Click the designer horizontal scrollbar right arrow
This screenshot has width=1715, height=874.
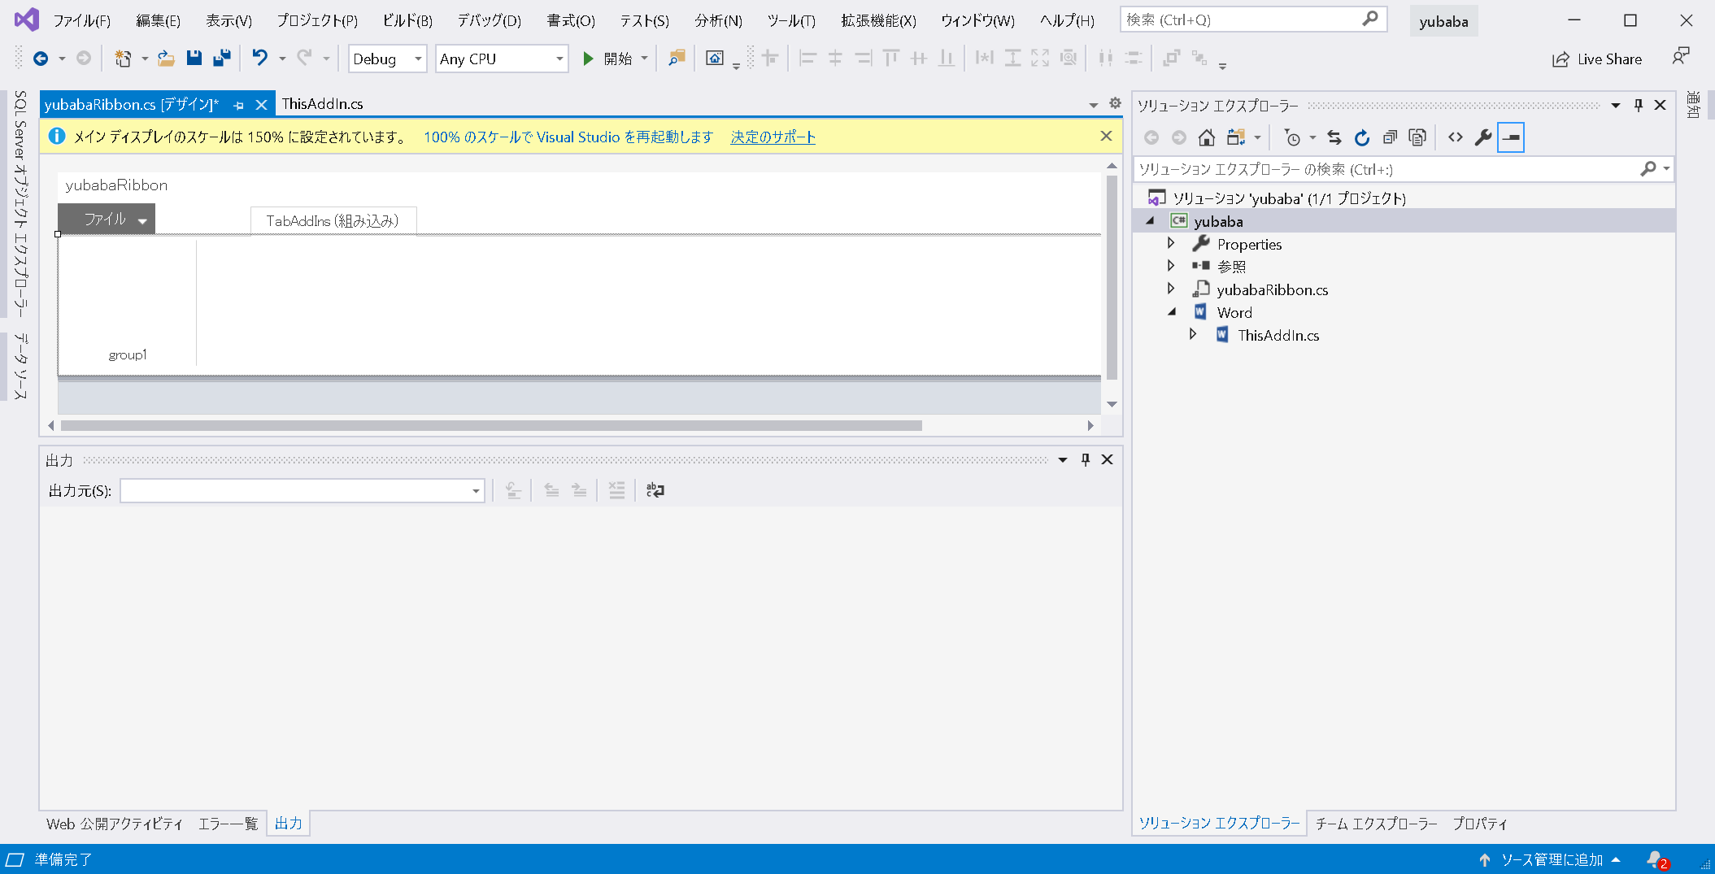[x=1090, y=425]
